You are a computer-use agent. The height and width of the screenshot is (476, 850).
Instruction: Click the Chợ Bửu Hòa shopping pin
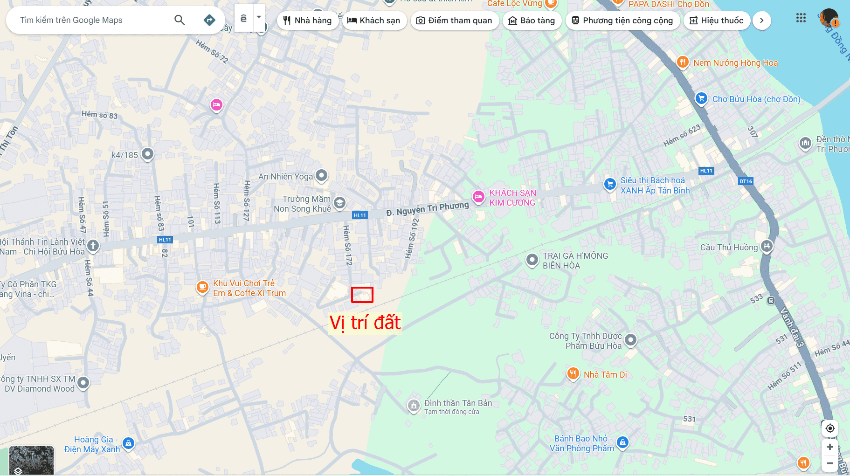[701, 98]
